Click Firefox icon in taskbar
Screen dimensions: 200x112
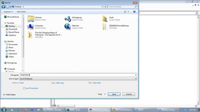pos(25,110)
